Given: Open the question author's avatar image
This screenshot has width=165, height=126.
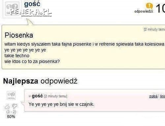Looking at the screenshot, I should point(12,9).
